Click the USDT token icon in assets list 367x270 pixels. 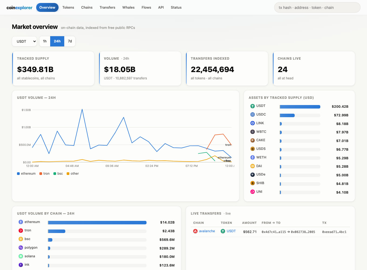coord(253,106)
